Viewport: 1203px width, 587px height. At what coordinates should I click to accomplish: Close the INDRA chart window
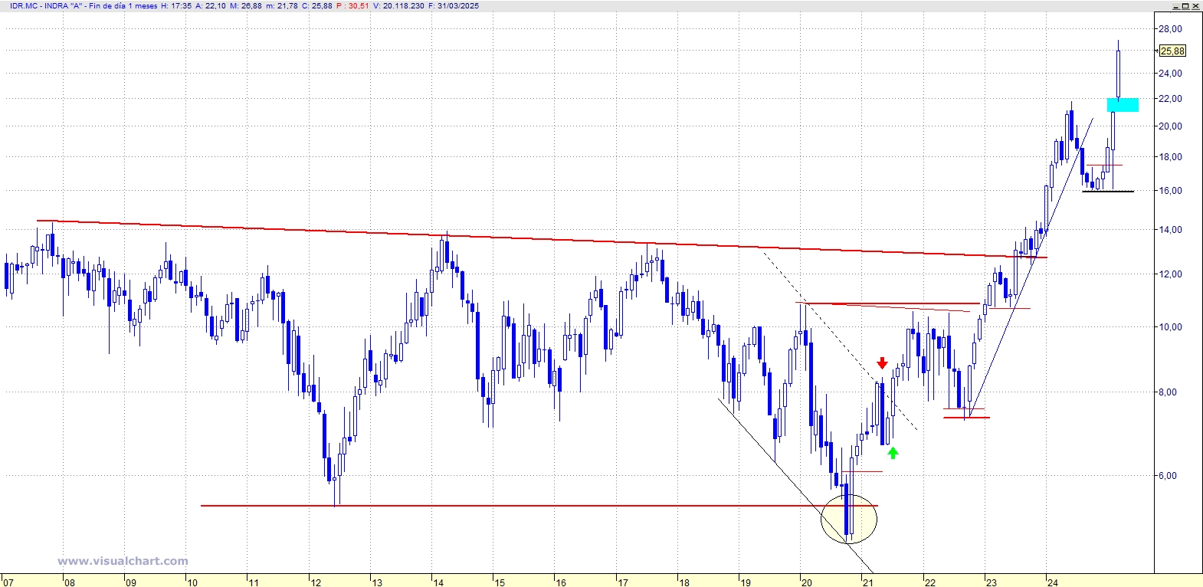[1196, 5]
